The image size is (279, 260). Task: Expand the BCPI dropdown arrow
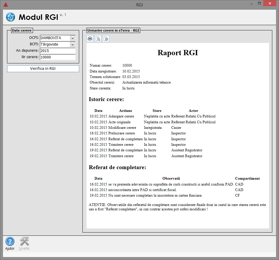(x=73, y=44)
